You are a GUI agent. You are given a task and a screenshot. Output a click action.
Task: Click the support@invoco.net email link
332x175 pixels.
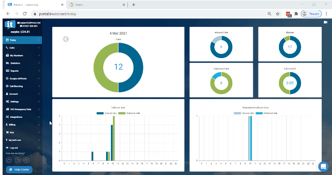(29, 23)
